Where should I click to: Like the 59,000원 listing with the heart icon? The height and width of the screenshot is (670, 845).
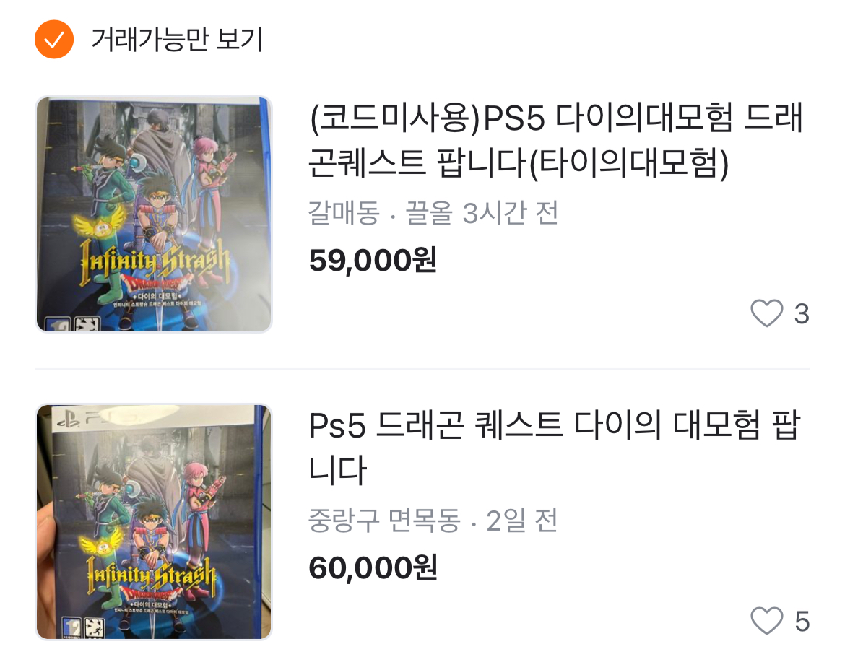(766, 313)
